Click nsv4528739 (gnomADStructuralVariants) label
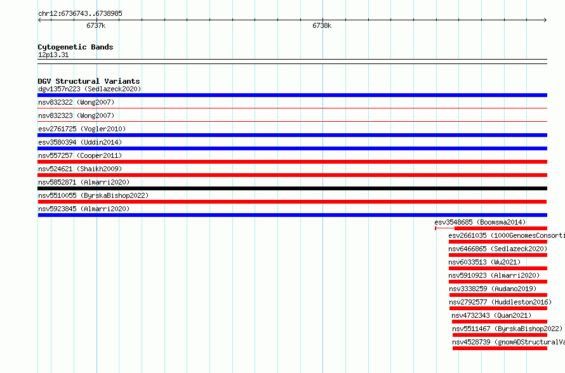Image resolution: width=565 pixels, height=373 pixels. point(508,342)
